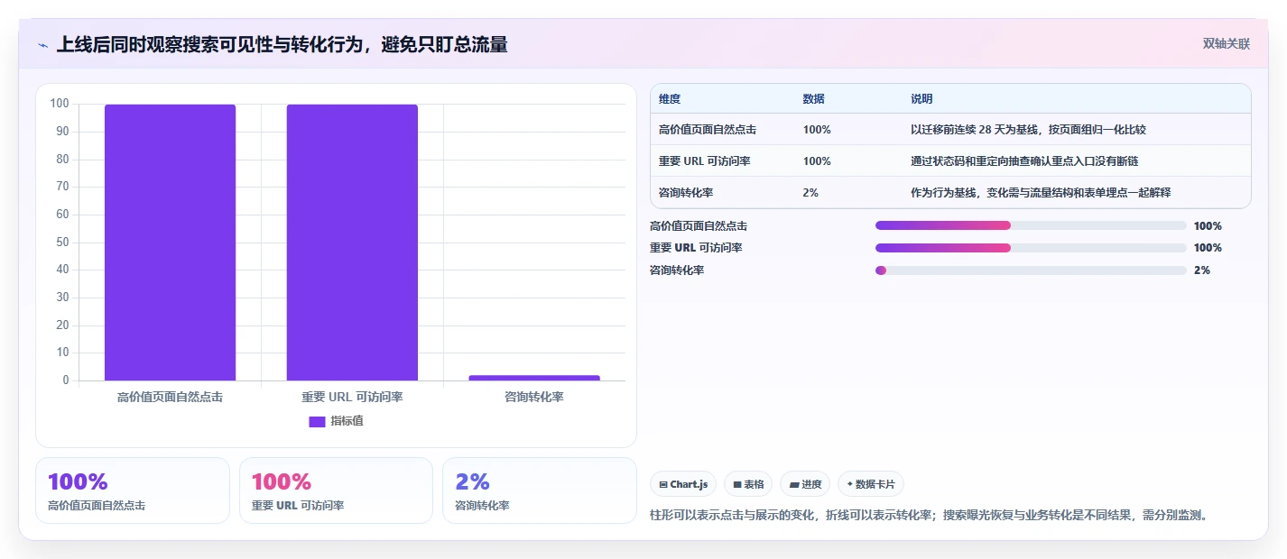Click the Chart.js tag chip

(683, 484)
